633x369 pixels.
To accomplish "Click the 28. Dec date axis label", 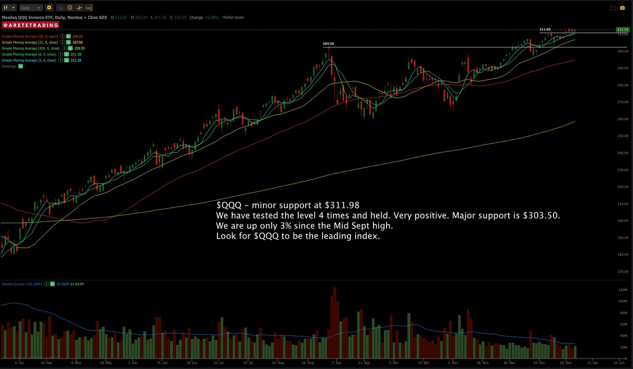I will (x=566, y=362).
